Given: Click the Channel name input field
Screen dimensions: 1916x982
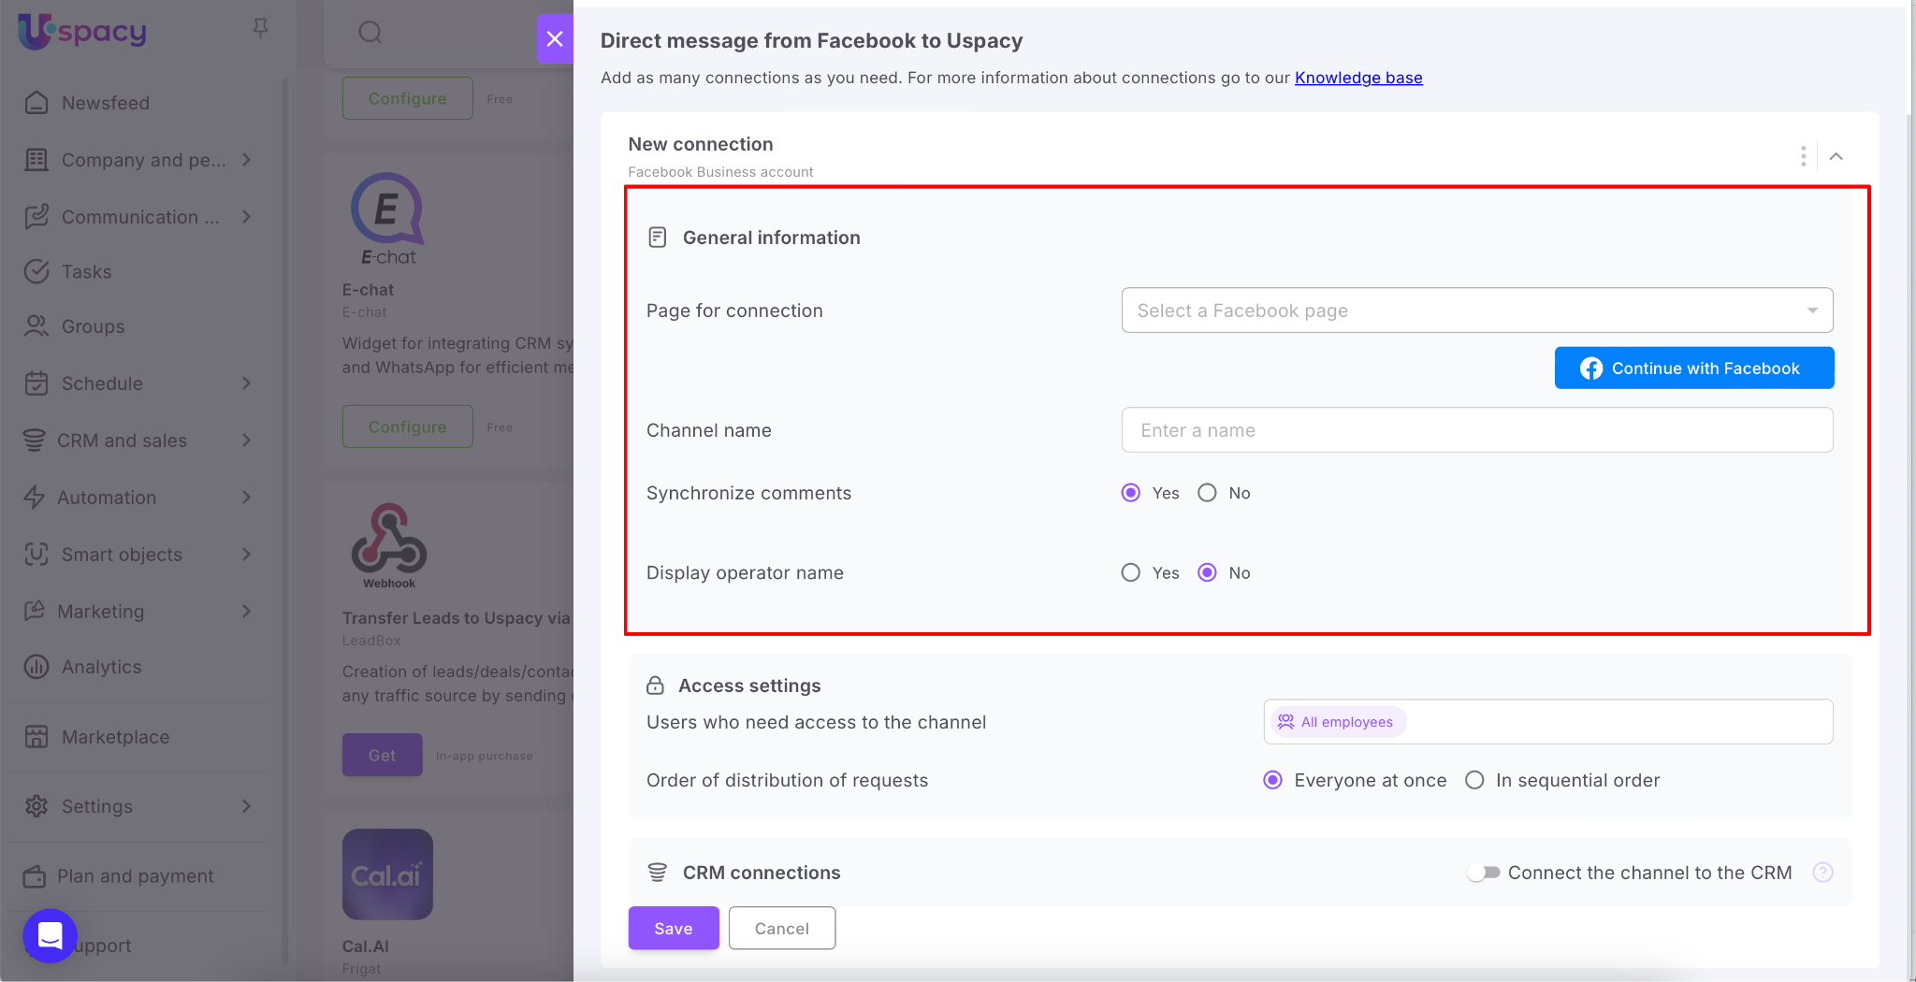Looking at the screenshot, I should click(1476, 430).
